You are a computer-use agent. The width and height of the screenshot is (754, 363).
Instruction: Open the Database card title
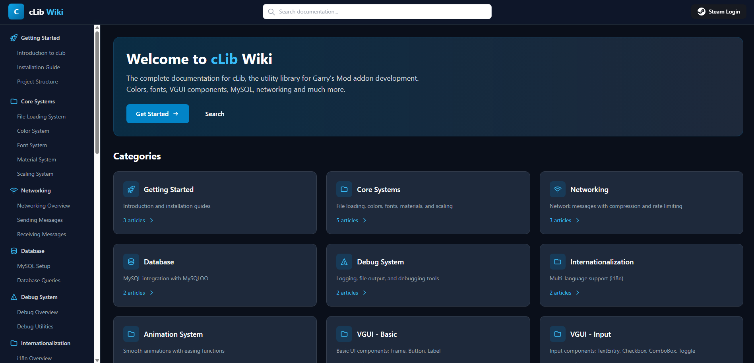pyautogui.click(x=159, y=262)
